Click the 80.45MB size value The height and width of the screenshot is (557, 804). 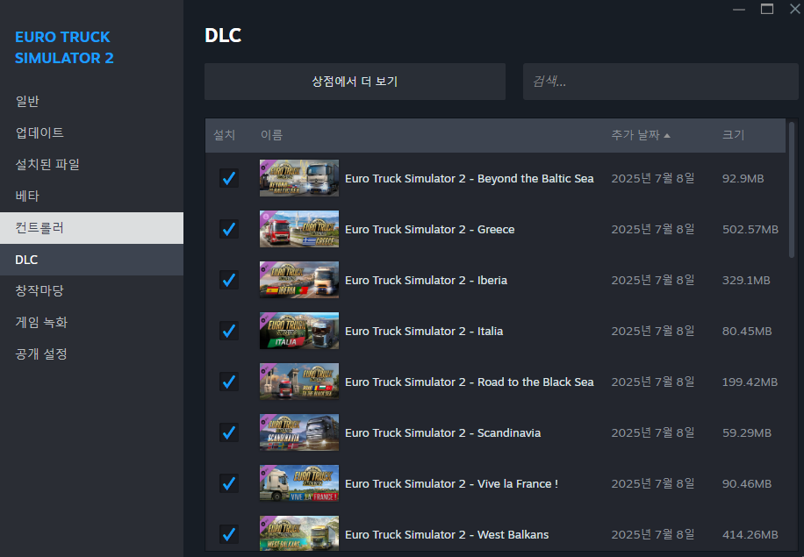[747, 331]
